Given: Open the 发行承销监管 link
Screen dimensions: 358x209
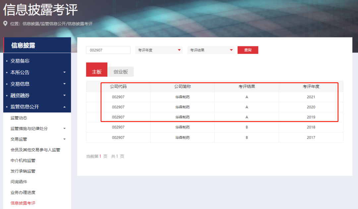Looking at the screenshot, I should (x=23, y=171).
